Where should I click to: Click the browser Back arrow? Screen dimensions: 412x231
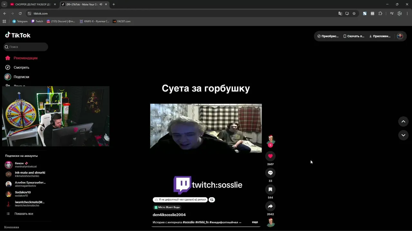[x=5, y=13]
